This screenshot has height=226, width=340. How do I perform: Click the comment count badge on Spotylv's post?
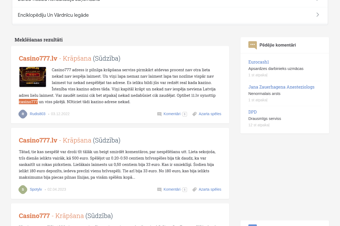tap(185, 190)
